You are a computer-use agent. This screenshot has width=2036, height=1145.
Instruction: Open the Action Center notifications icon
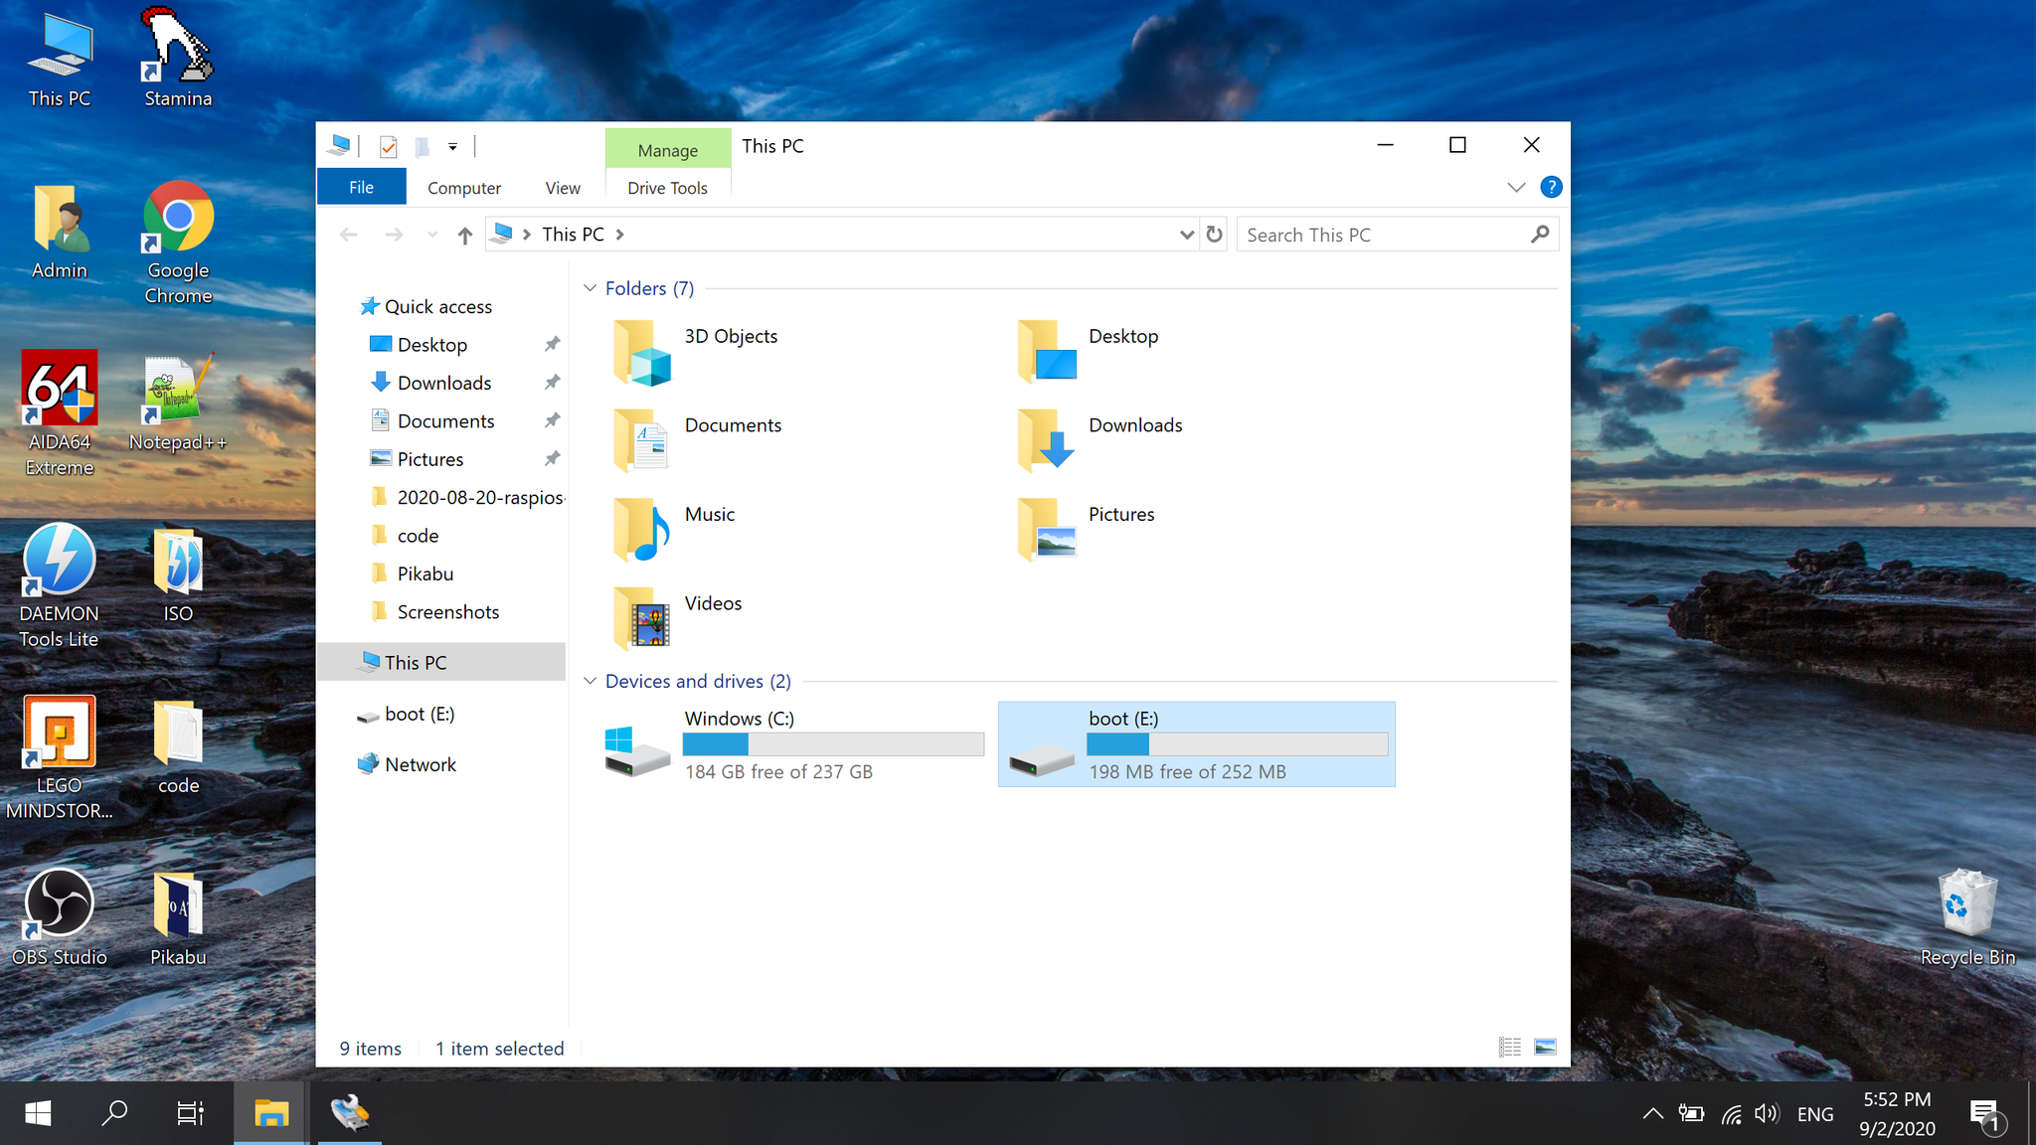click(1986, 1115)
